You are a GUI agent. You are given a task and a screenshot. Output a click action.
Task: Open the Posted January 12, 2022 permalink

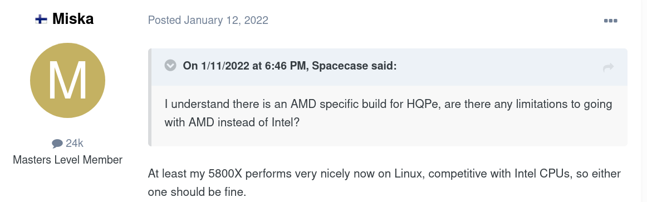click(208, 20)
